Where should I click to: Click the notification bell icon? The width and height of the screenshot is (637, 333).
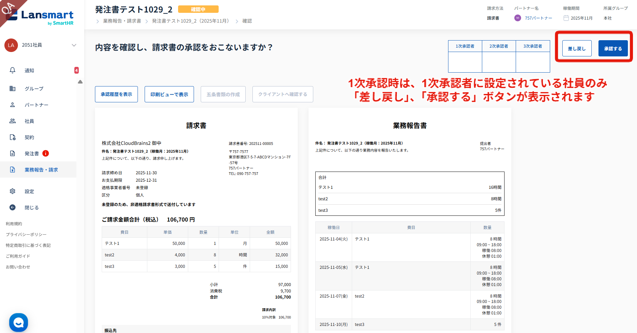click(x=13, y=70)
